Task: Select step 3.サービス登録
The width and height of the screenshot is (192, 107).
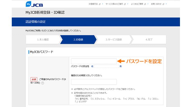Action: 114,40
